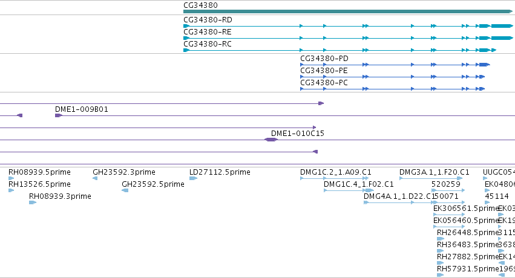Select the DMG1C.2_1.A09.C1 cDNA feature
Screen dimensions: 515x278
(334, 178)
